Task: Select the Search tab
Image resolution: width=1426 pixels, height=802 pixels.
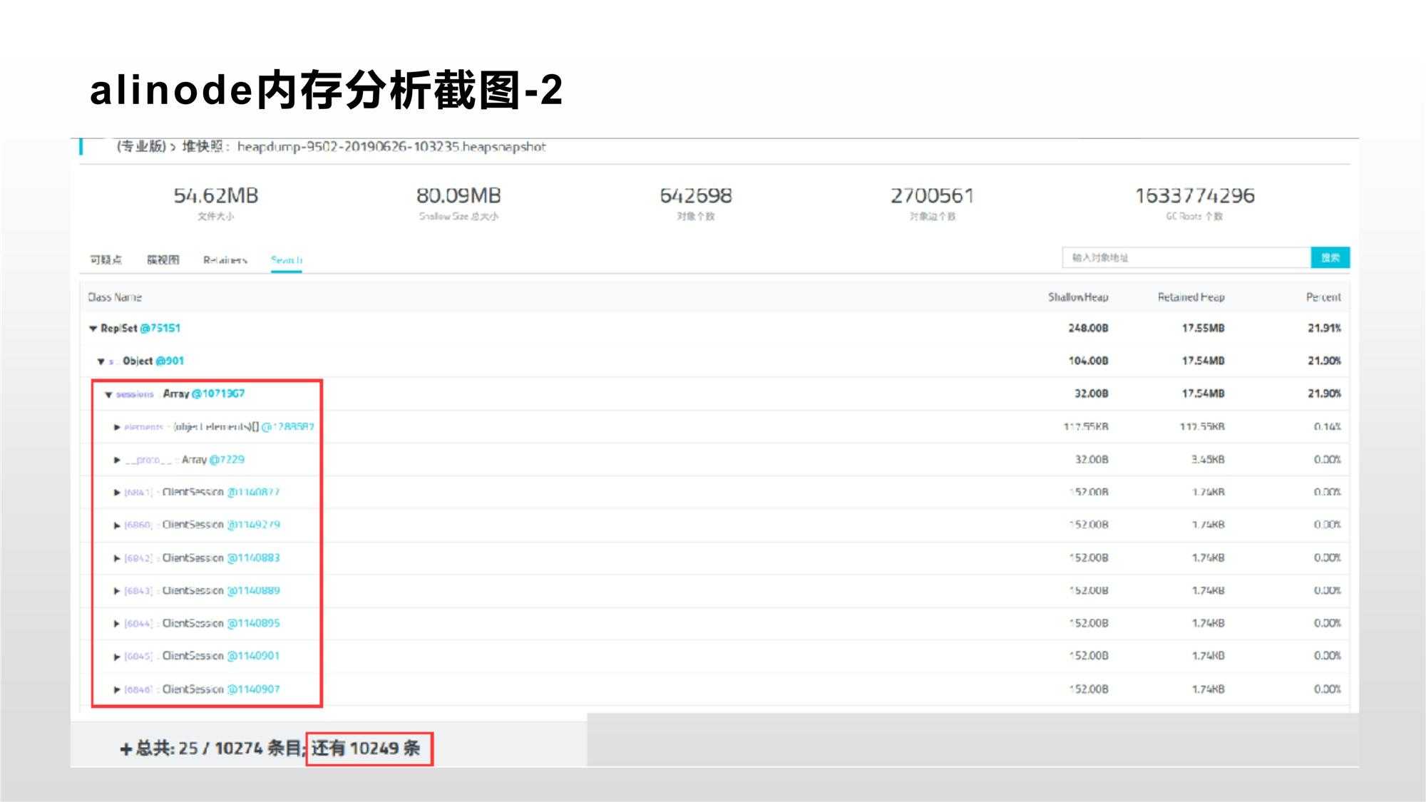Action: click(x=287, y=260)
